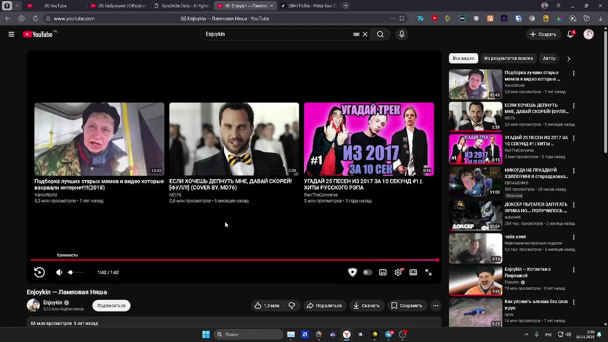Open sidebar thumbnail Как уложить алкаша
The width and height of the screenshot is (608, 342).
click(x=475, y=313)
